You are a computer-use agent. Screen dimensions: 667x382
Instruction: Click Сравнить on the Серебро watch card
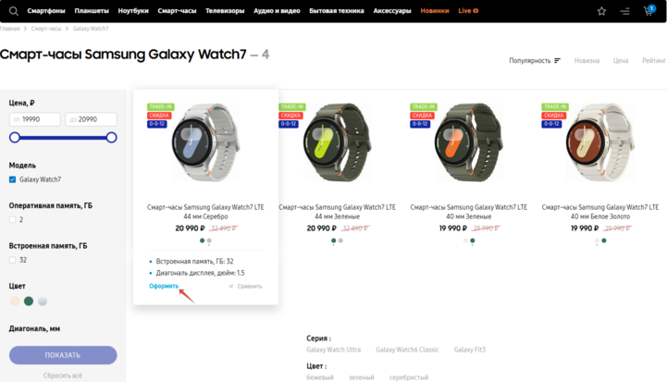tap(250, 287)
